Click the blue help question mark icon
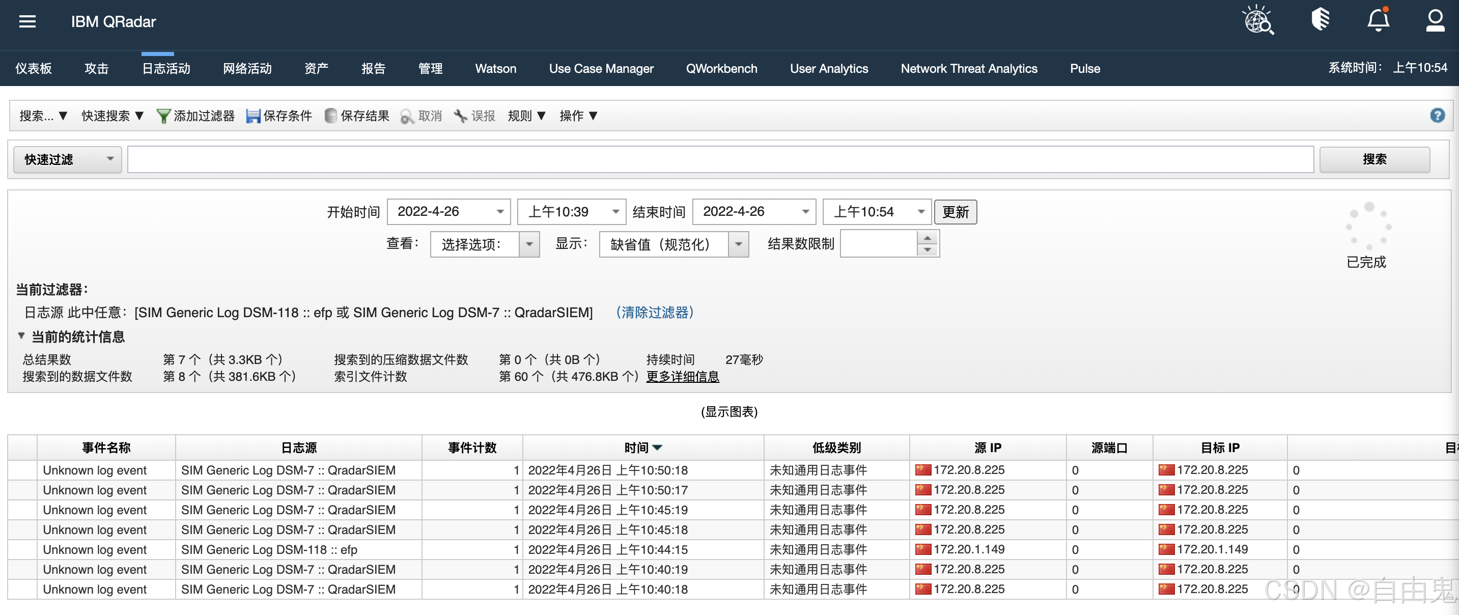 pyautogui.click(x=1437, y=116)
